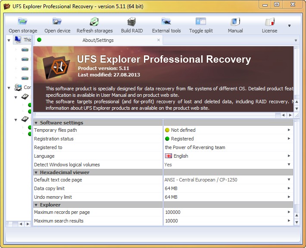This screenshot has width=306, height=248.
Task: Click the Data copy limit value 64 MB
Action: [171, 188]
